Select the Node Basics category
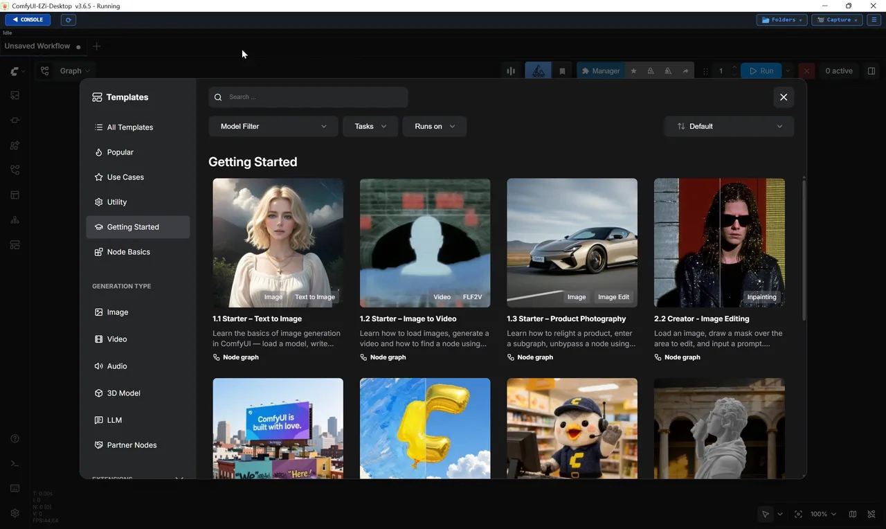 pos(138,252)
